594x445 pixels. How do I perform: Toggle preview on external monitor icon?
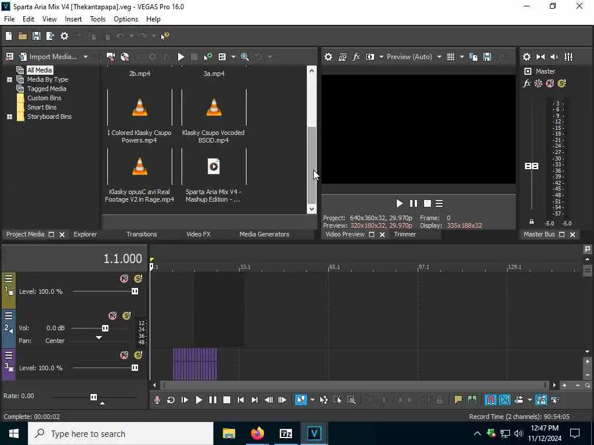coord(342,57)
